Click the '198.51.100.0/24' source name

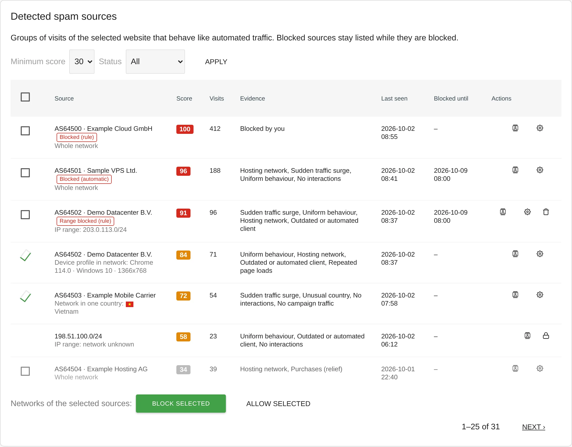tap(78, 336)
